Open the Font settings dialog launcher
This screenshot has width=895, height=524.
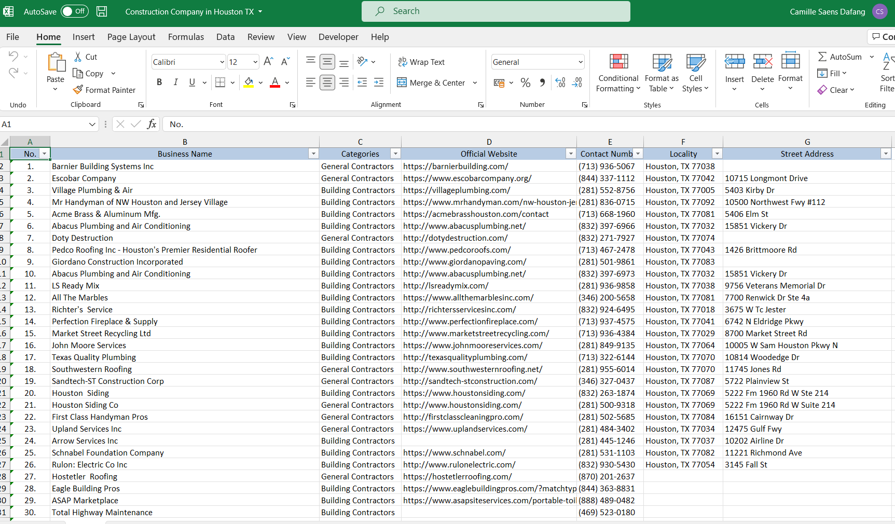(x=293, y=105)
